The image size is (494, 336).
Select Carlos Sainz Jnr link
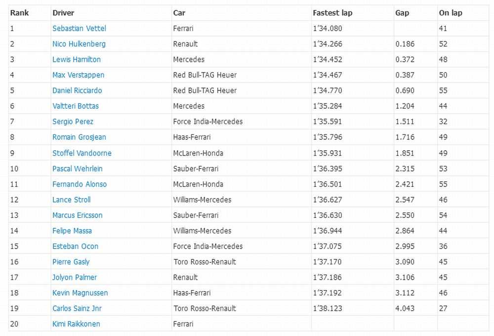[77, 308]
